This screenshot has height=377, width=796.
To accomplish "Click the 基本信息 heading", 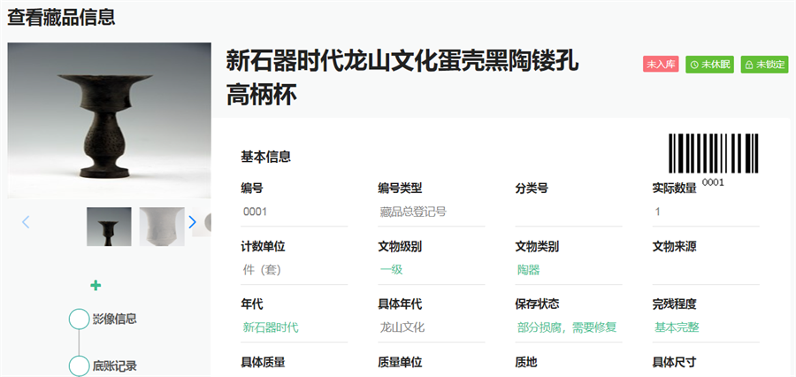I will tap(265, 157).
